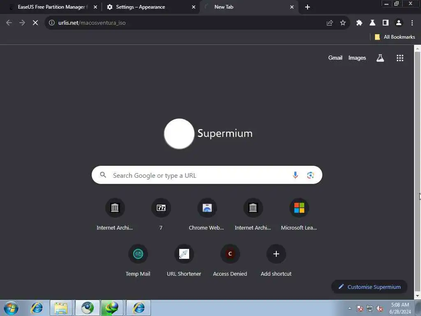
Task: Click the network tray icon
Action: [x=370, y=308]
